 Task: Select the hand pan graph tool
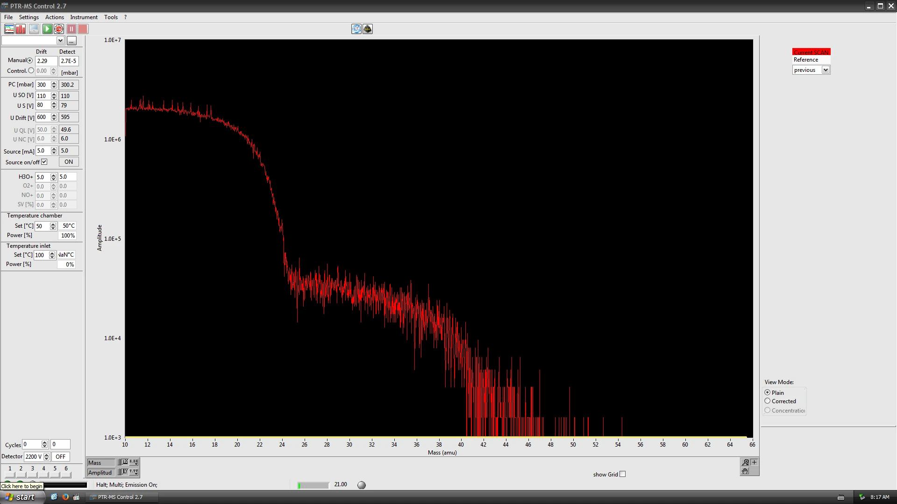pyautogui.click(x=745, y=471)
